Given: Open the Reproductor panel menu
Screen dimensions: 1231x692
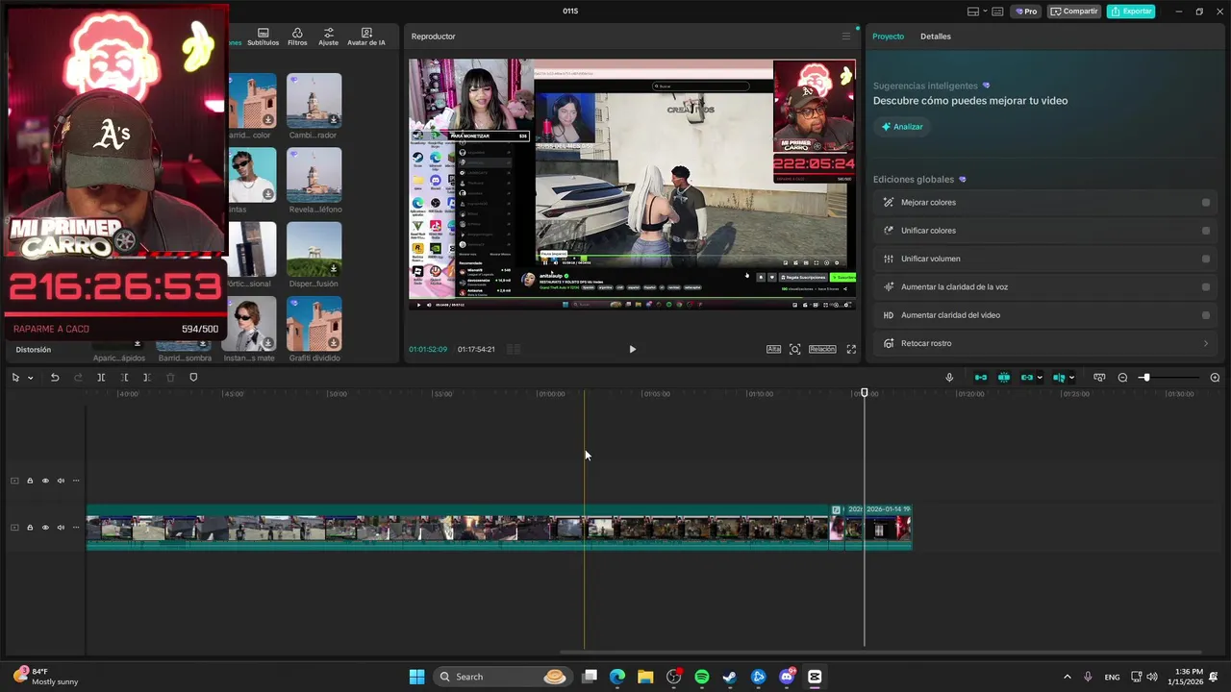Looking at the screenshot, I should [846, 37].
